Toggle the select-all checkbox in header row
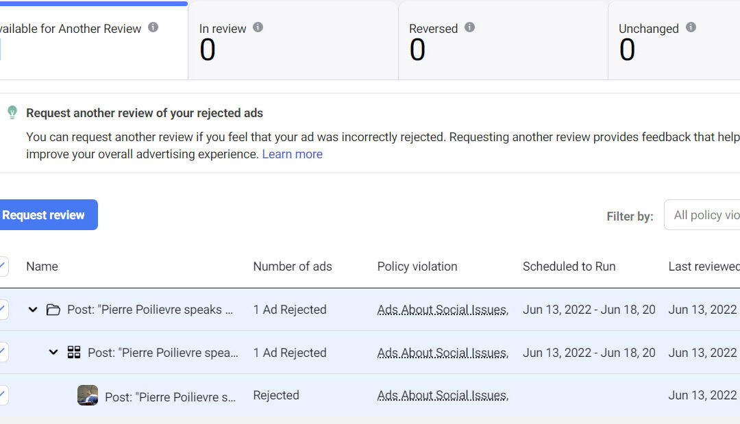The image size is (740, 424). pos(3,266)
